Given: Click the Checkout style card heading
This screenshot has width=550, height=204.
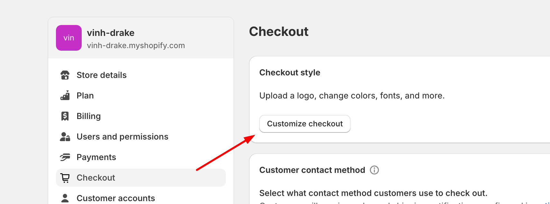Looking at the screenshot, I should tap(290, 72).
